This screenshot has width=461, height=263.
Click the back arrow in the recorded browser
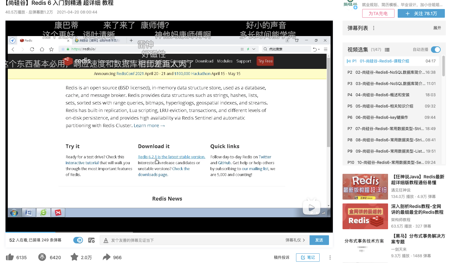coord(13,49)
